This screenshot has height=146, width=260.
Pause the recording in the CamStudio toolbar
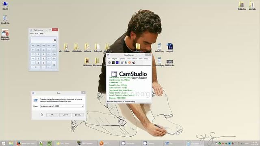click(x=113, y=62)
